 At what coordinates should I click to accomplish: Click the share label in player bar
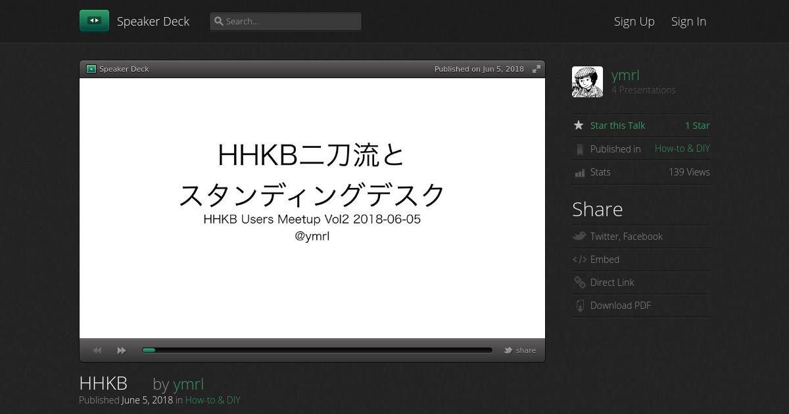(526, 350)
